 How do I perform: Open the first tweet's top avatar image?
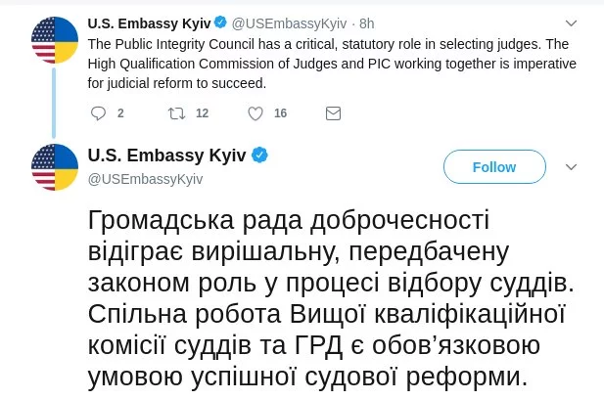[x=54, y=40]
